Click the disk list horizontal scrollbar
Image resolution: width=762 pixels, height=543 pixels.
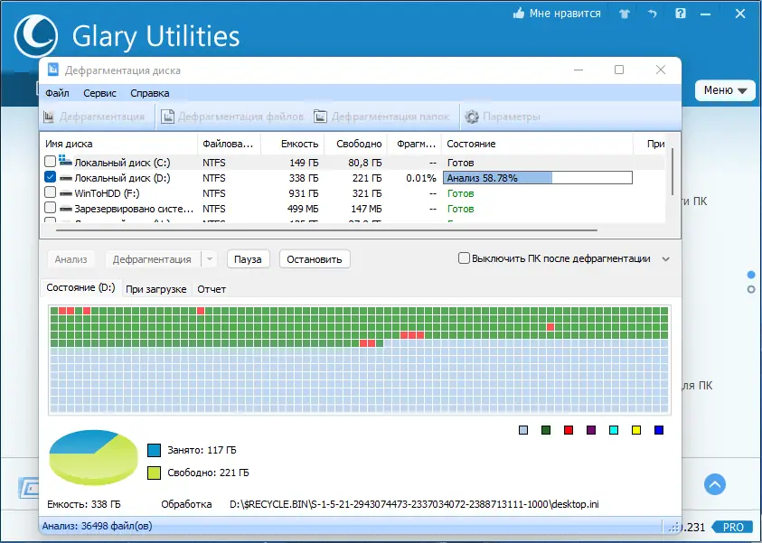[x=326, y=230]
